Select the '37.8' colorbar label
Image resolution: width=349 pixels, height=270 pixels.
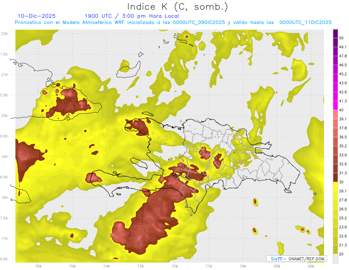[x=343, y=128]
